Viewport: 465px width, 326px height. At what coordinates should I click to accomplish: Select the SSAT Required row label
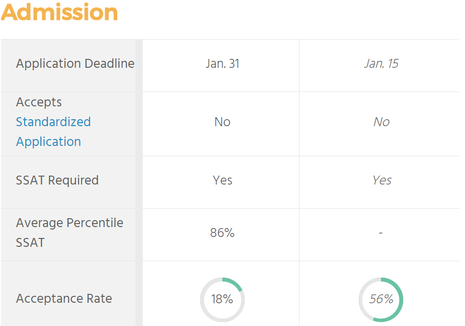[x=57, y=181]
